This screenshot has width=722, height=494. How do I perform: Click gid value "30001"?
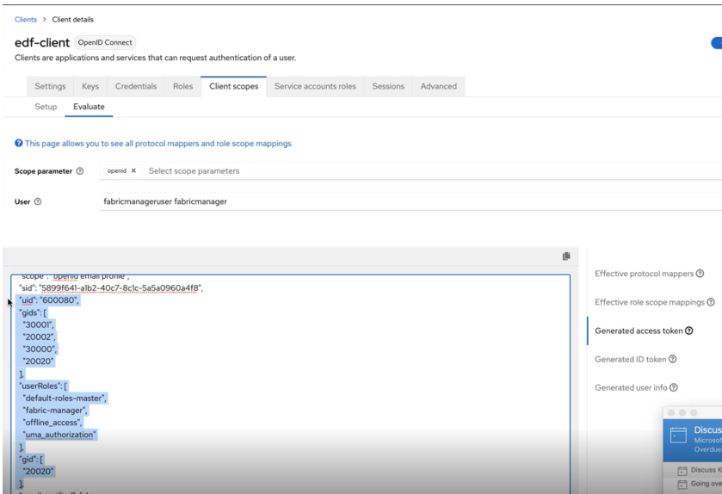[x=38, y=324]
